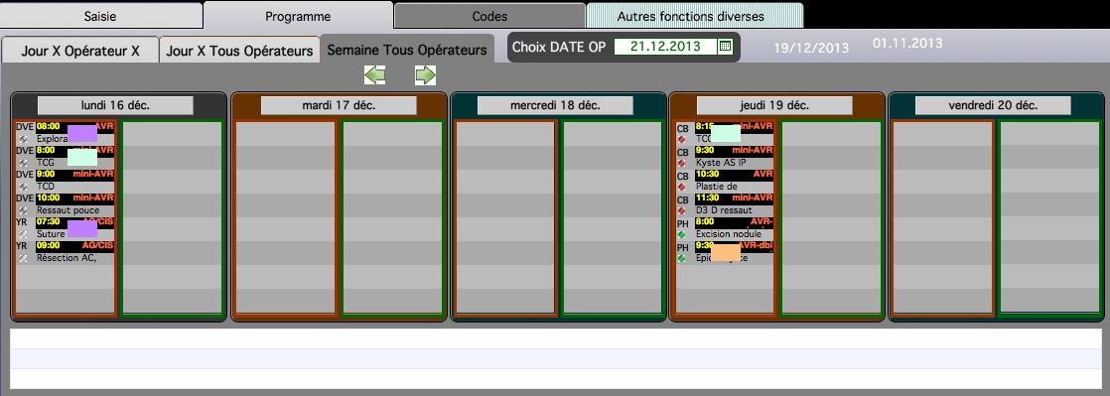Click status icon next to TCD entry
The image size is (1110, 396).
(23, 187)
